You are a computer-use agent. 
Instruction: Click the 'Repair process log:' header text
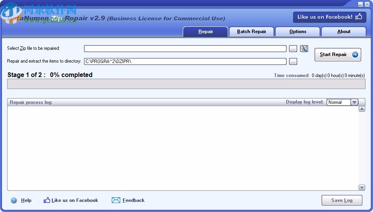pyautogui.click(x=31, y=102)
